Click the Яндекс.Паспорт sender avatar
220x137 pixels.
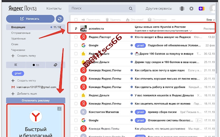coord(83,37)
